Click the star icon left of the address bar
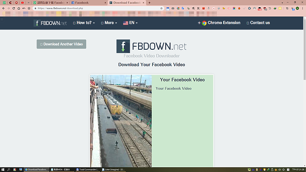This screenshot has width=306, height=172. [29, 8]
